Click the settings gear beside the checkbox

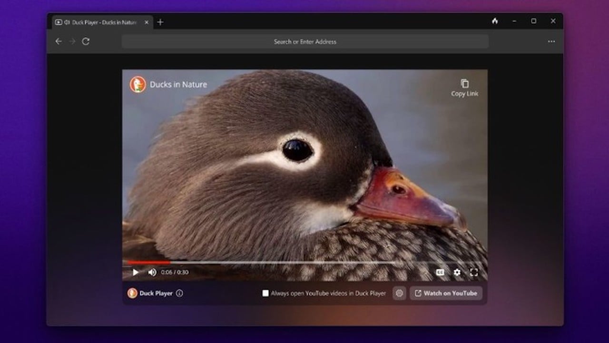pos(399,294)
